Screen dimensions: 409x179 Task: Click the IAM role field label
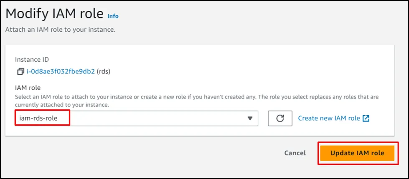click(x=28, y=88)
